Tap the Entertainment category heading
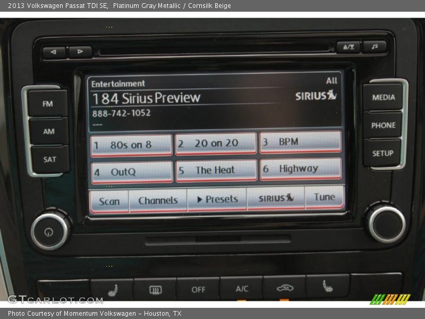This screenshot has width=425, height=319. click(x=118, y=84)
